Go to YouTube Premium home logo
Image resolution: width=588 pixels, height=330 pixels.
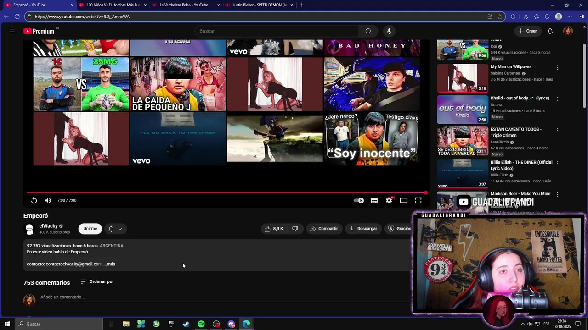[x=40, y=31]
